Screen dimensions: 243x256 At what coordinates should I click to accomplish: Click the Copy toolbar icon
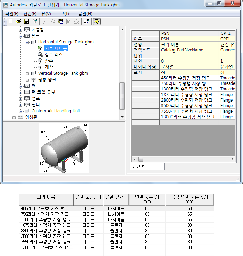(x=52, y=21)
